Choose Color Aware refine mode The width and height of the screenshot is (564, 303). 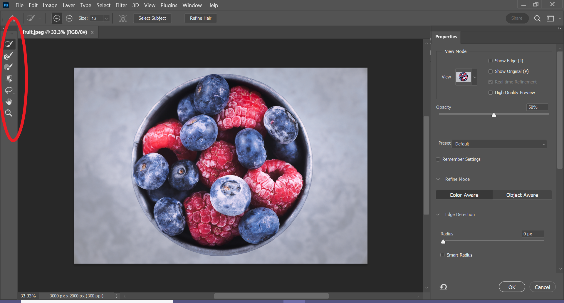pyautogui.click(x=464, y=195)
